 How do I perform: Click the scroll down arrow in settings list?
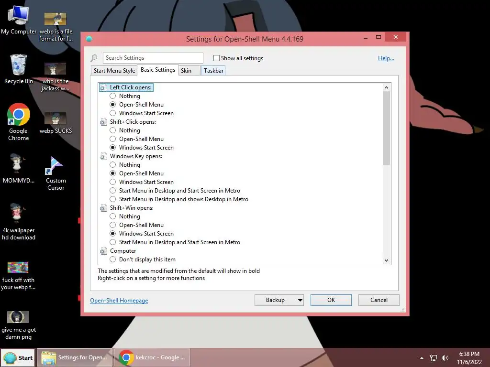pyautogui.click(x=386, y=260)
